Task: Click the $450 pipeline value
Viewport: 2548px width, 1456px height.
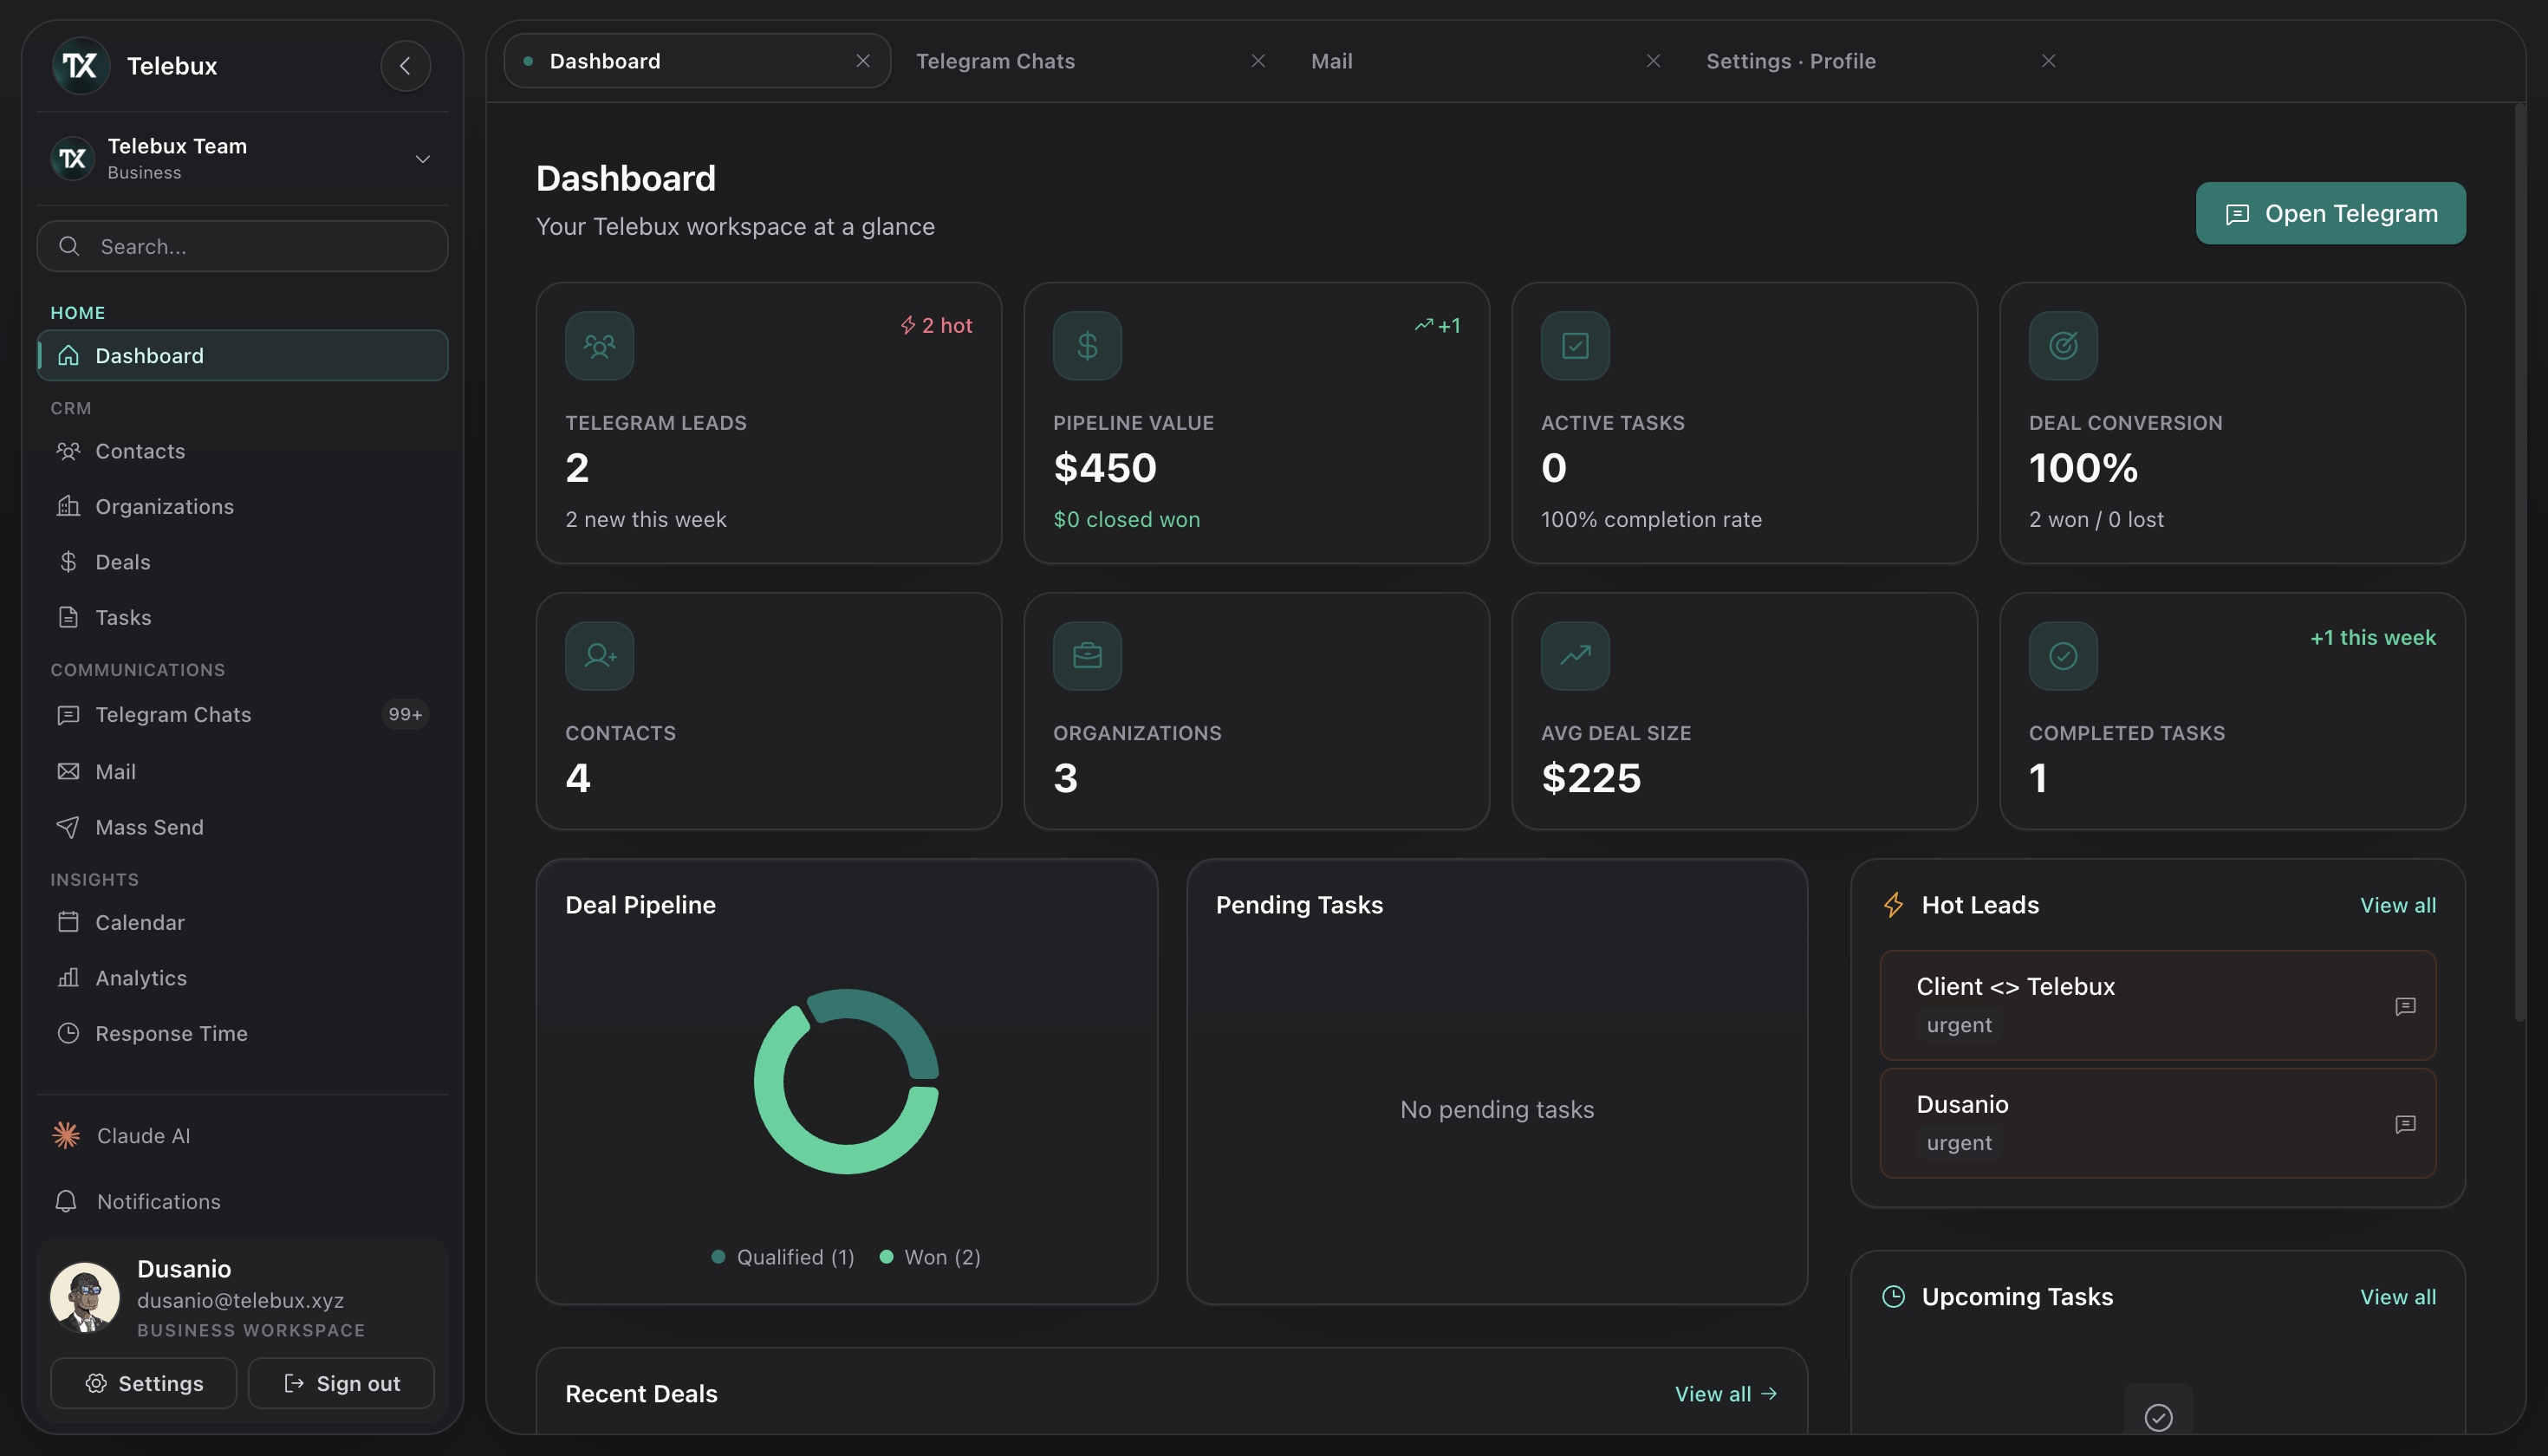Action: click(1105, 468)
